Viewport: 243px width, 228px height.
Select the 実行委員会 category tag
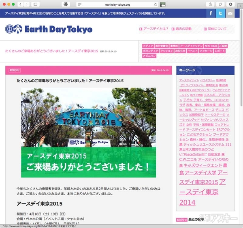162,46
